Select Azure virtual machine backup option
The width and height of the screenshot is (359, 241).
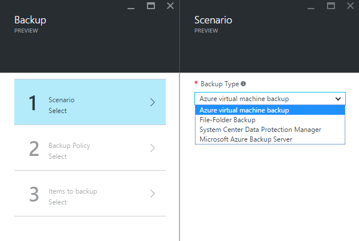270,110
